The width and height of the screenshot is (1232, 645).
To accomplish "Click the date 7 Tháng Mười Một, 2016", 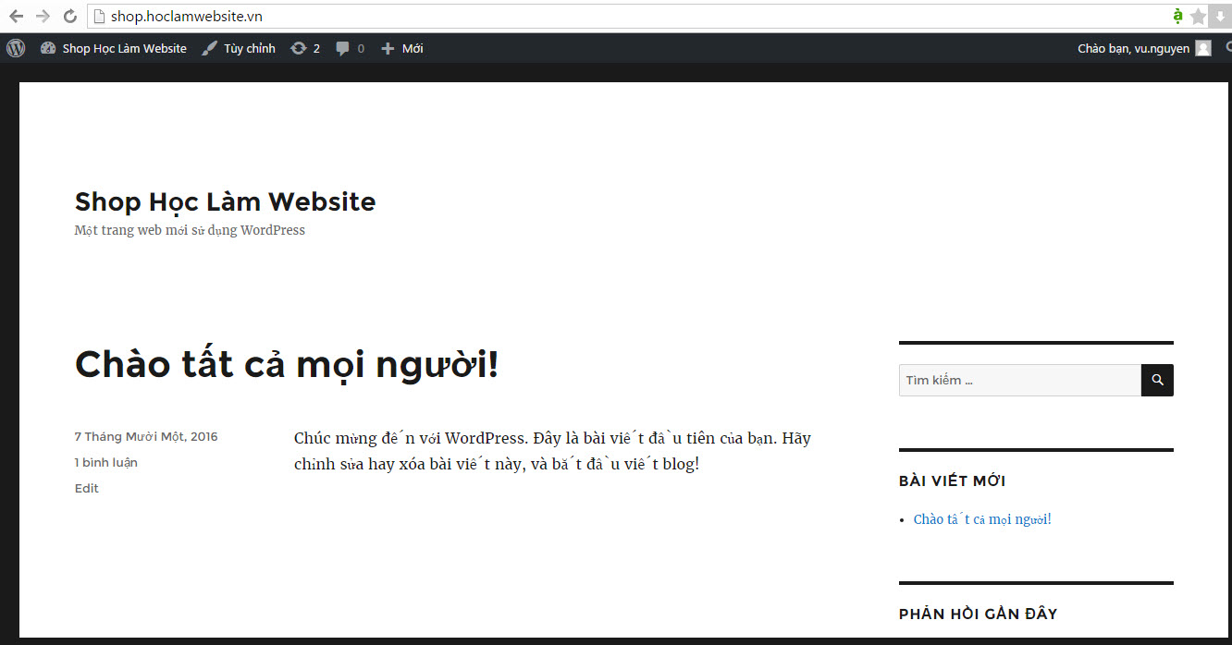I will point(145,435).
